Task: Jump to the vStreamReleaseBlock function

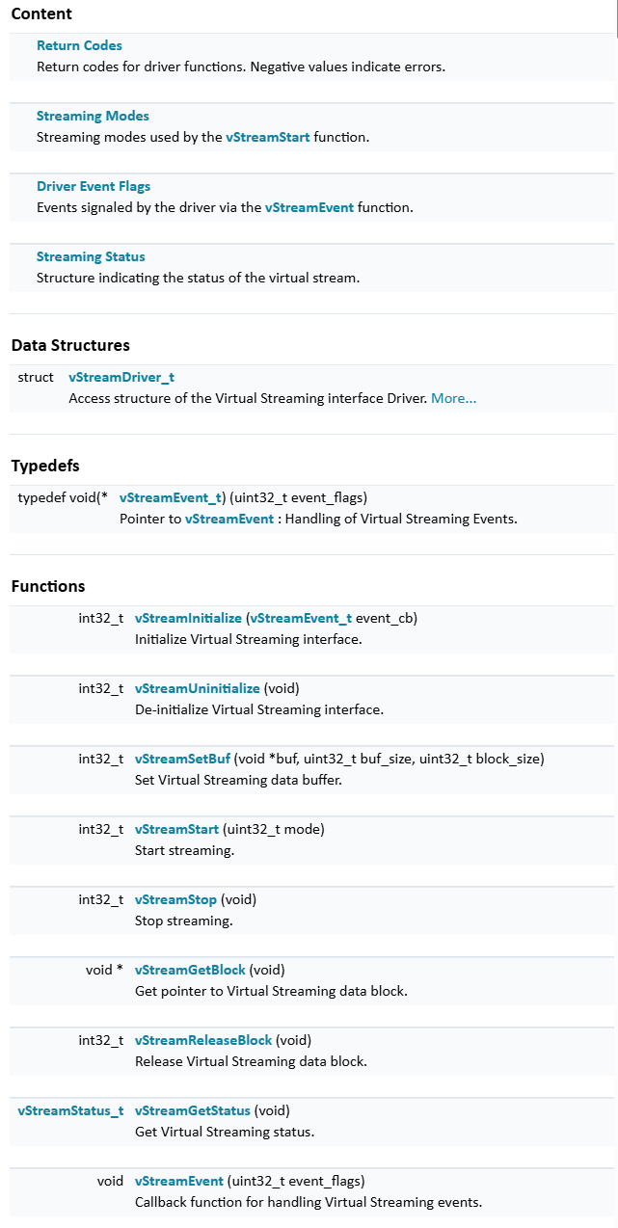Action: tap(203, 1040)
